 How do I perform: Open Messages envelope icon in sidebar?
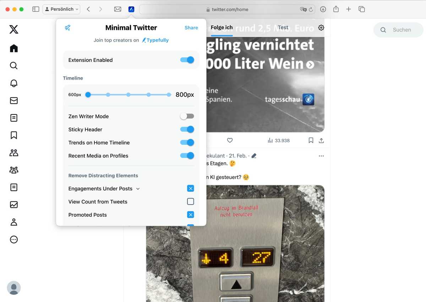14,100
